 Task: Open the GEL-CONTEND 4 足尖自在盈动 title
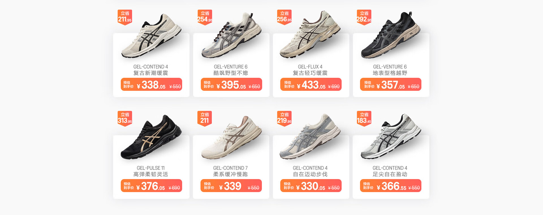point(390,171)
